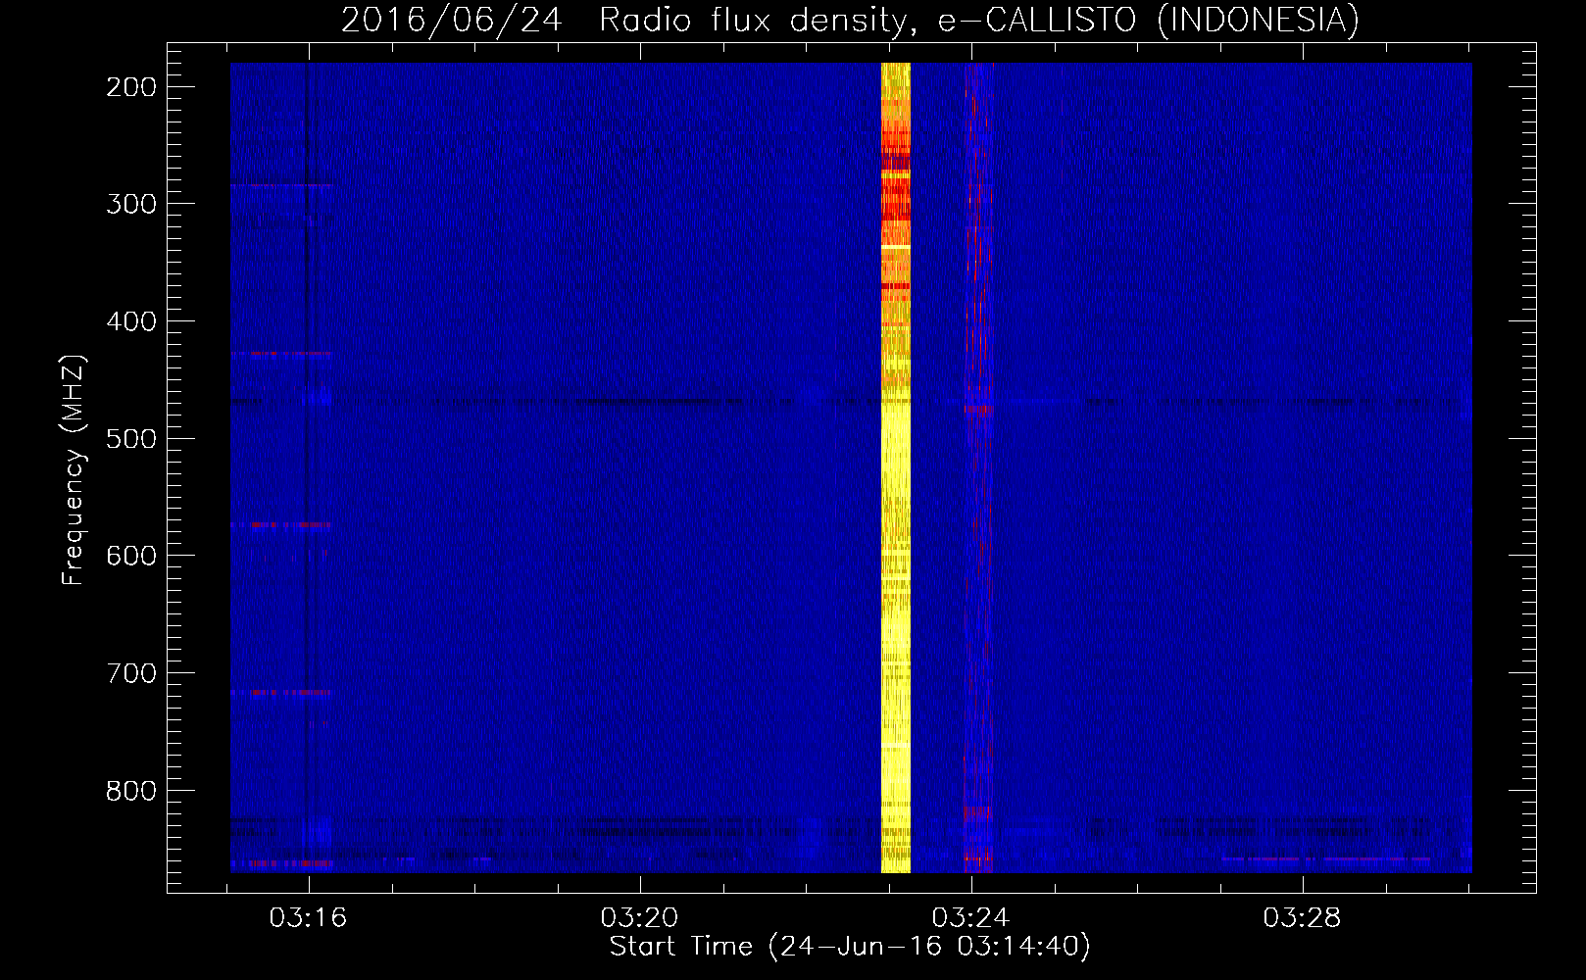Click the 500 frequency tick label
1586x980 pixels.
click(131, 438)
